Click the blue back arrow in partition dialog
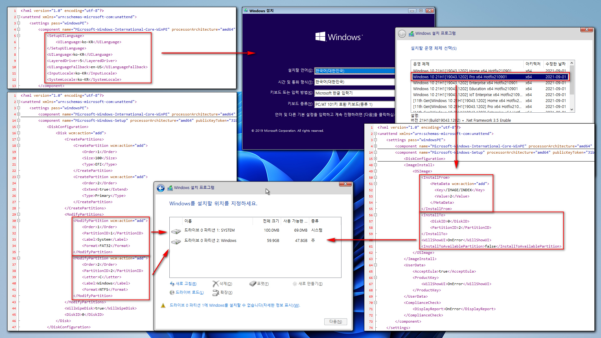 161,188
